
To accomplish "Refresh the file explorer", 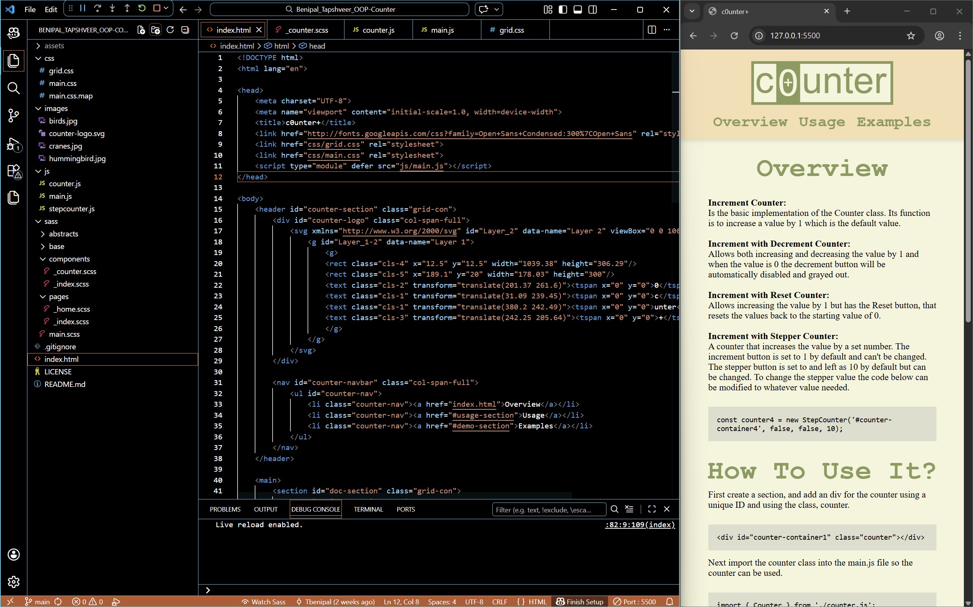I will pyautogui.click(x=170, y=30).
